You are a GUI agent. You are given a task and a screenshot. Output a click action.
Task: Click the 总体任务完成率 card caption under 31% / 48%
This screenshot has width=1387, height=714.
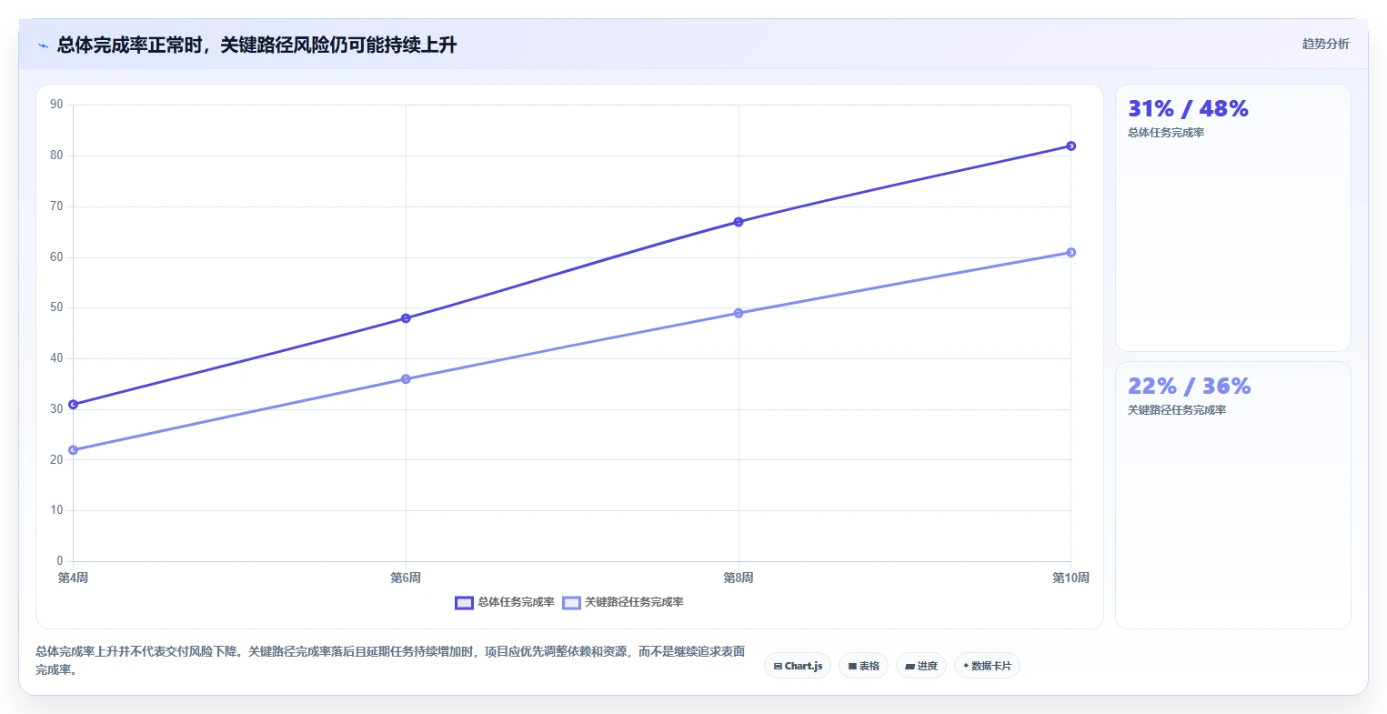click(x=1166, y=133)
